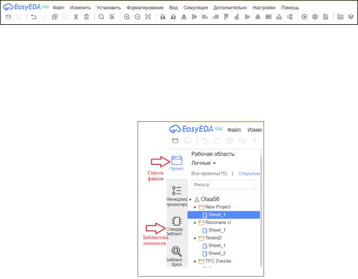Select Sheet_1 under Rezonans U
The width and height of the screenshot is (358, 279).
tap(214, 230)
